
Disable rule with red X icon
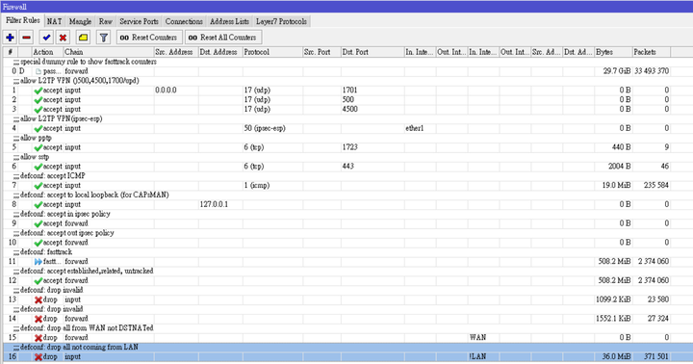pyautogui.click(x=64, y=38)
